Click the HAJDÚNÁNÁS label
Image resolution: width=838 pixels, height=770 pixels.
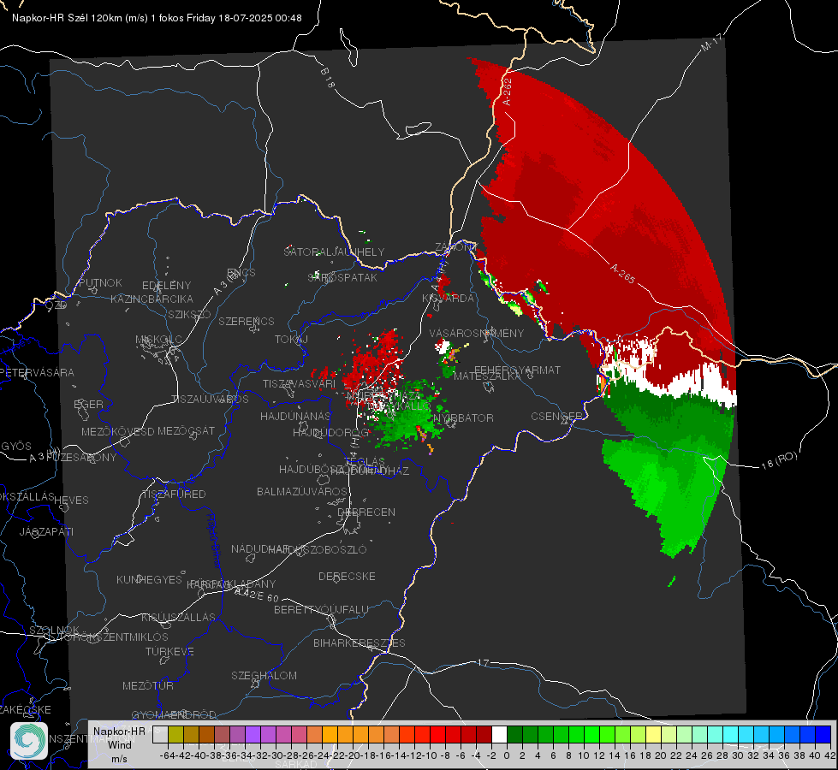[x=295, y=416]
